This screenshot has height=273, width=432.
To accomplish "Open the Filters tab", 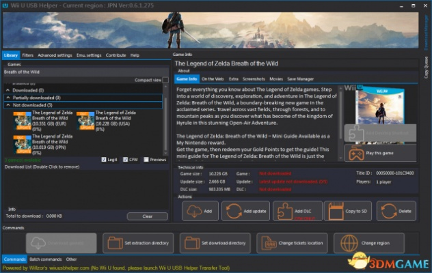I will pyautogui.click(x=27, y=55).
